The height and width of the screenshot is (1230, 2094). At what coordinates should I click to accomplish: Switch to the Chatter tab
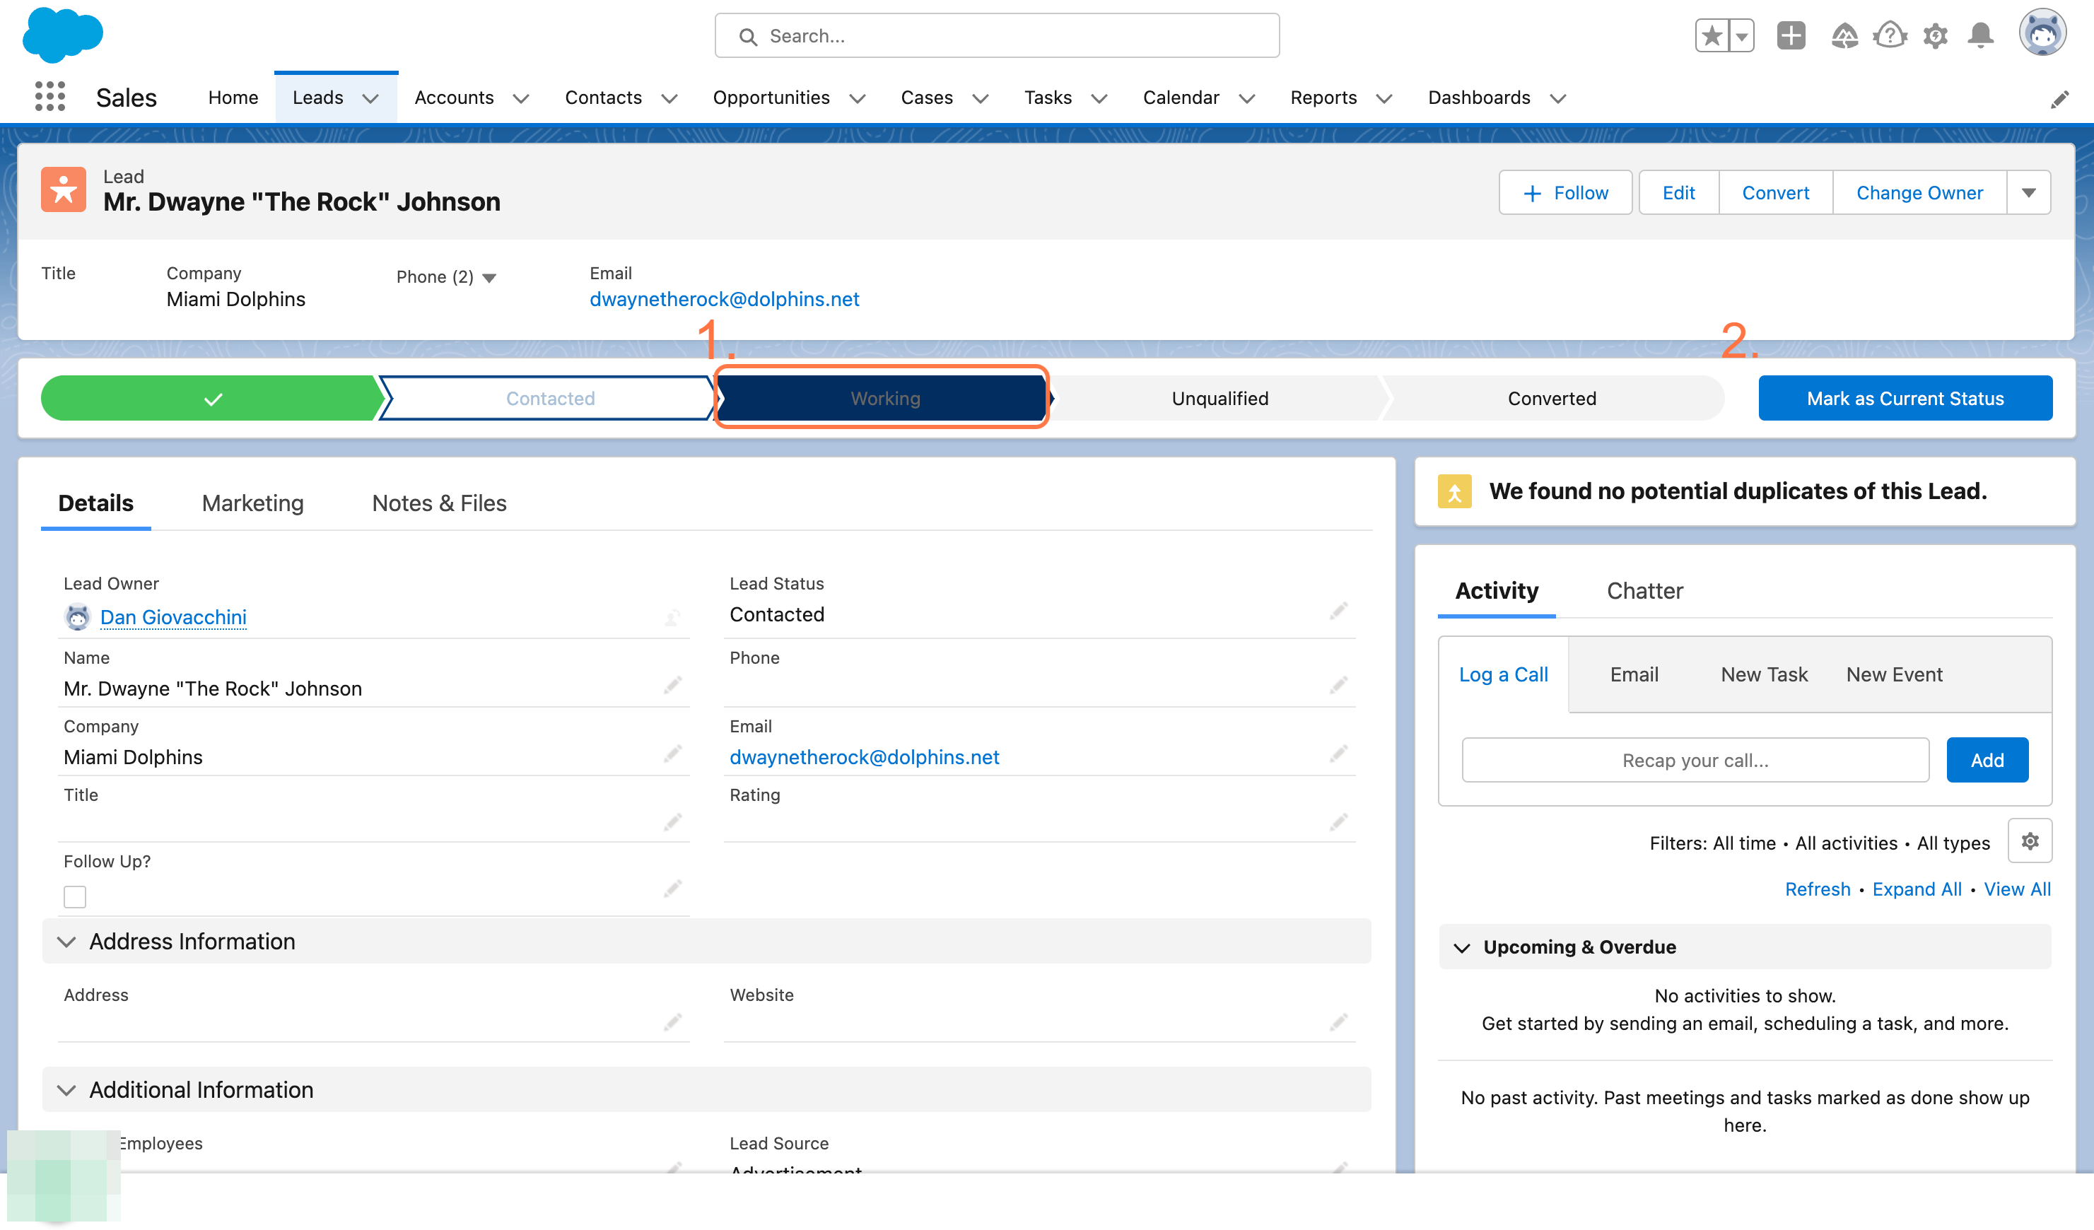1644,591
